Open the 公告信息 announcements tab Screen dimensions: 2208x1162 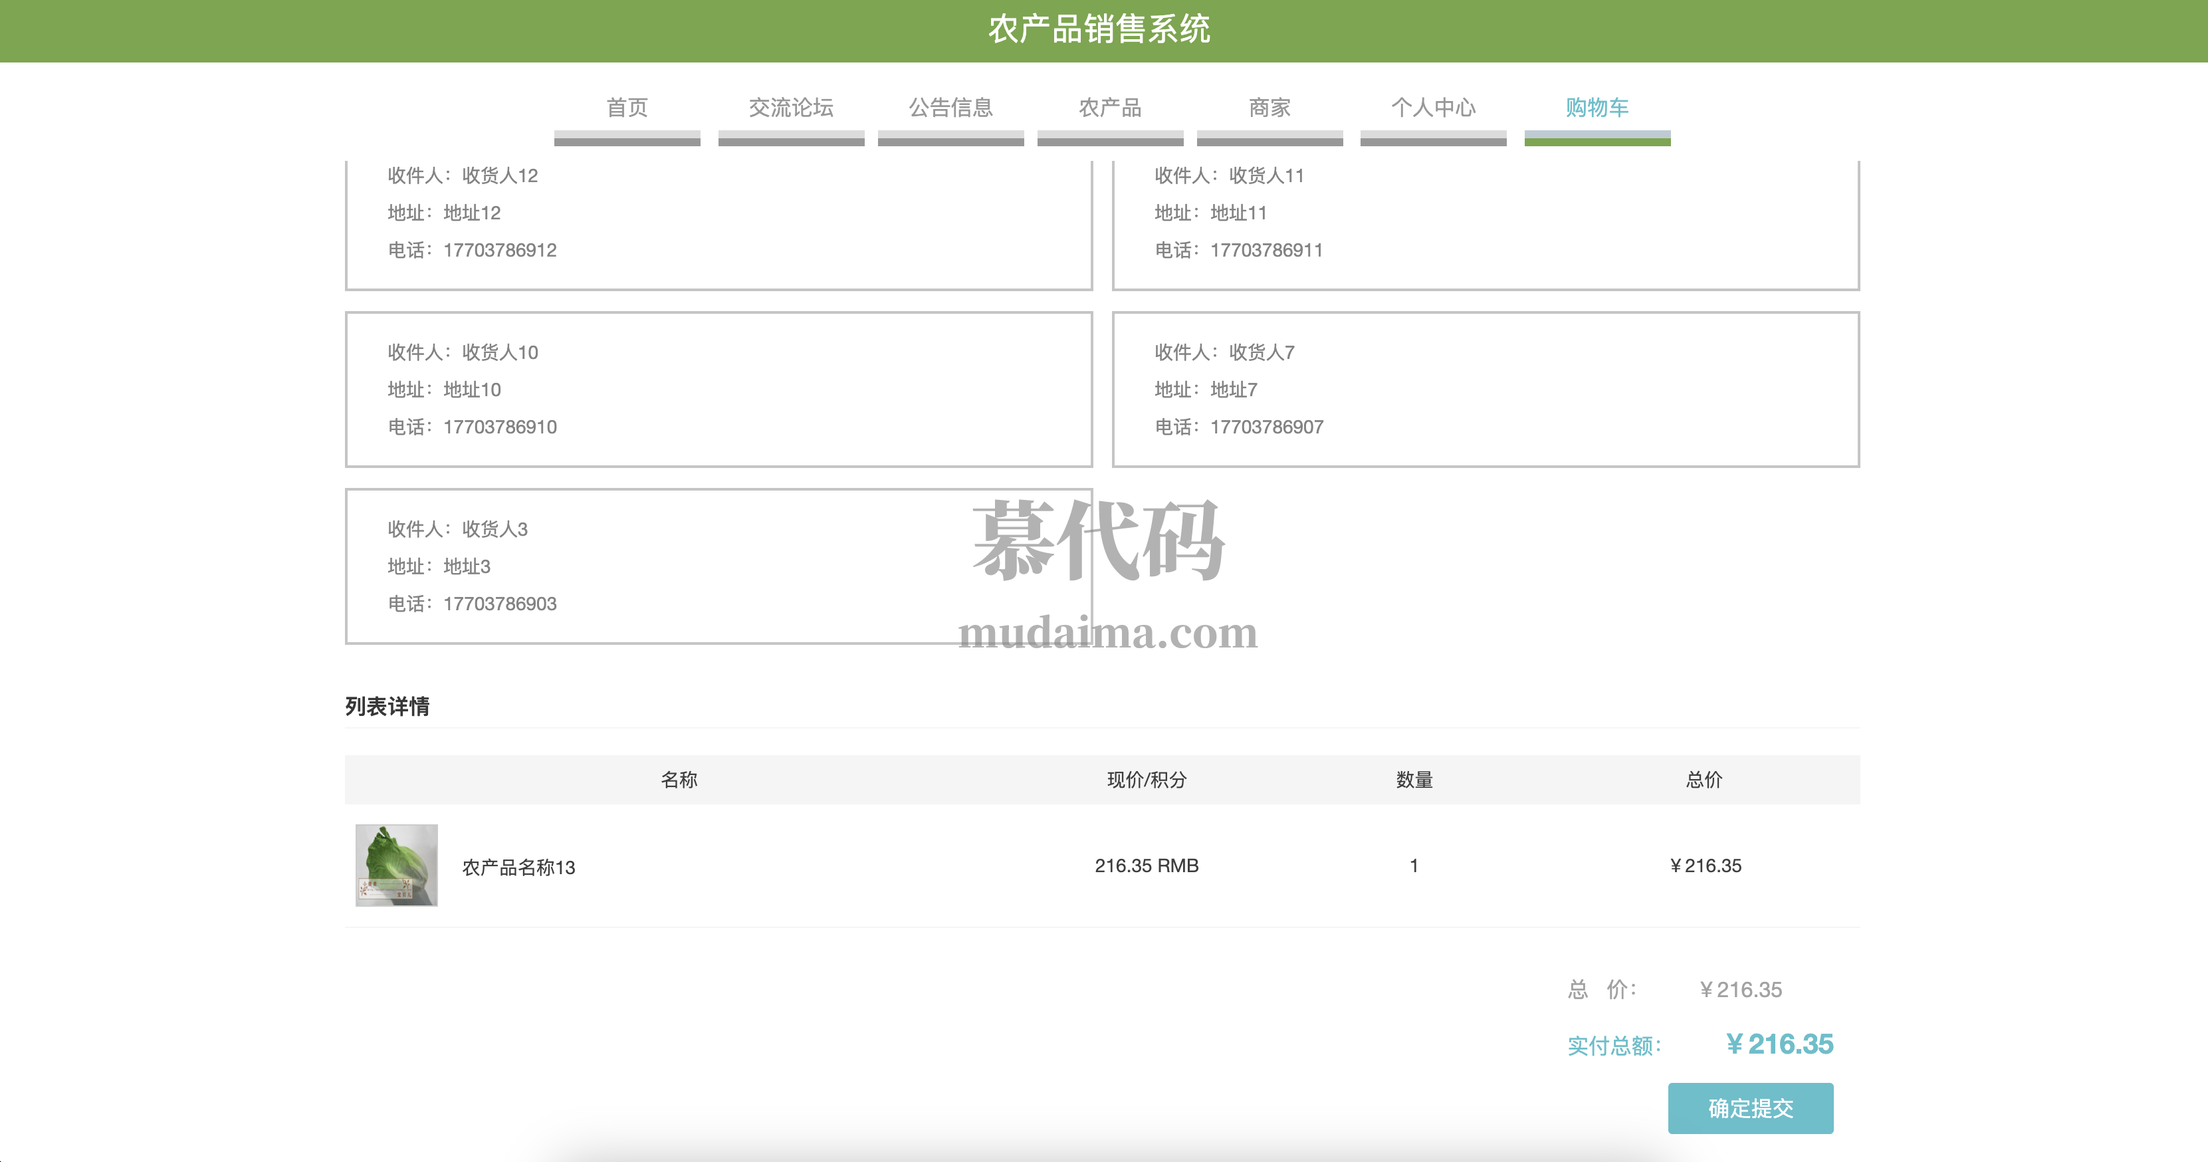pyautogui.click(x=950, y=108)
